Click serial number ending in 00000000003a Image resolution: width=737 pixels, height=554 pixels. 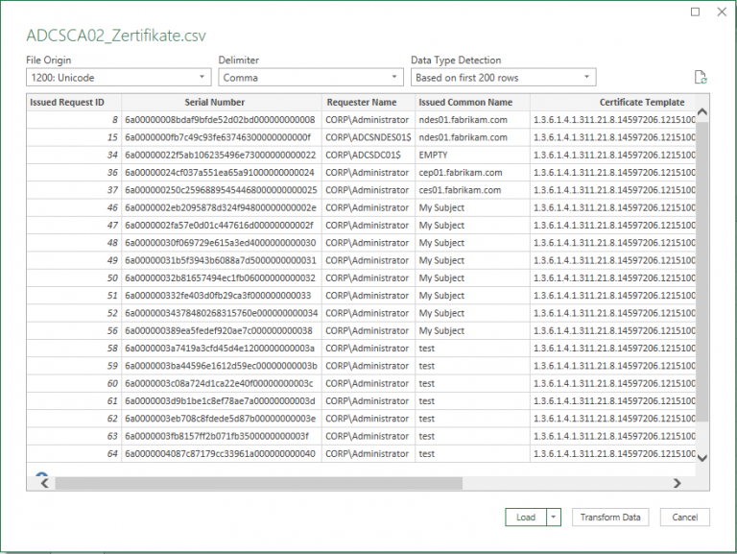222,349
